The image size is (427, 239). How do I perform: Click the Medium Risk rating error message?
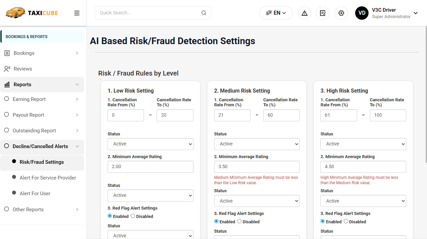click(256, 180)
